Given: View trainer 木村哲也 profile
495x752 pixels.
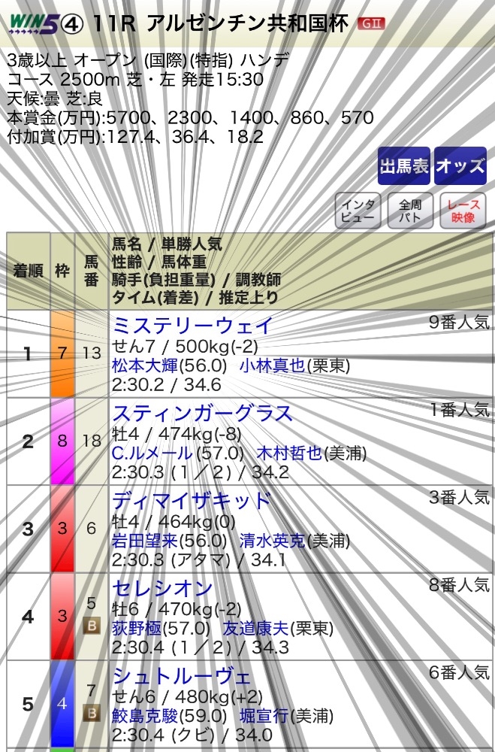Looking at the screenshot, I should coord(288,453).
